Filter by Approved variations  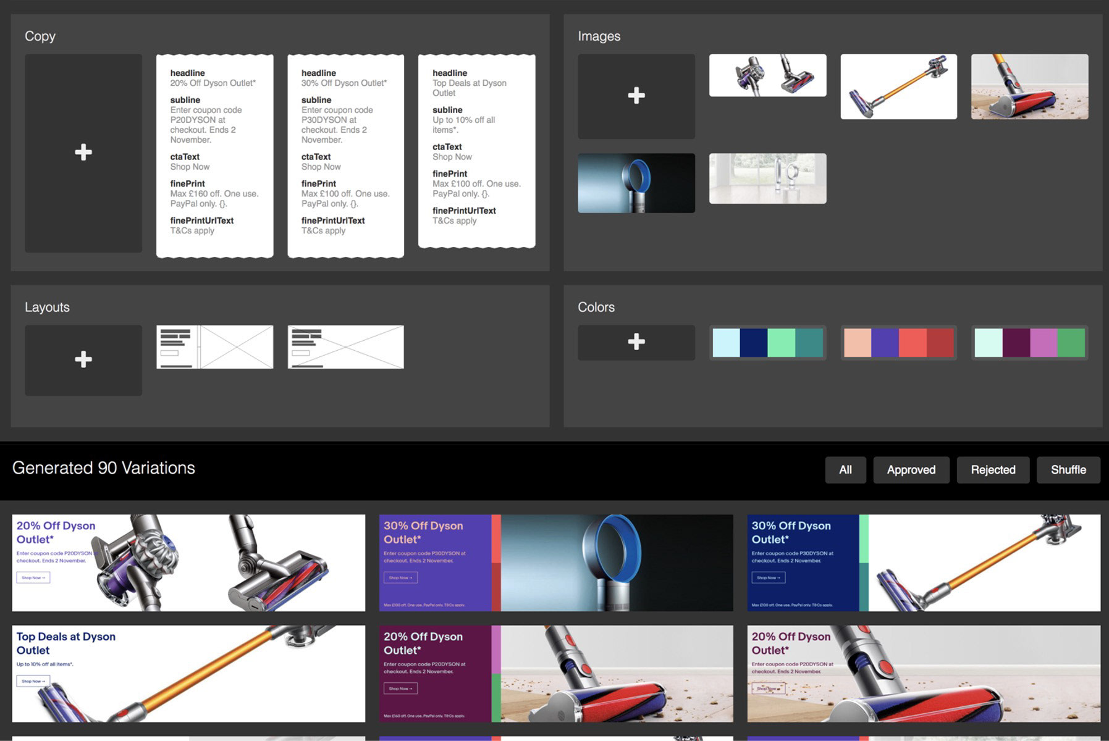point(911,470)
